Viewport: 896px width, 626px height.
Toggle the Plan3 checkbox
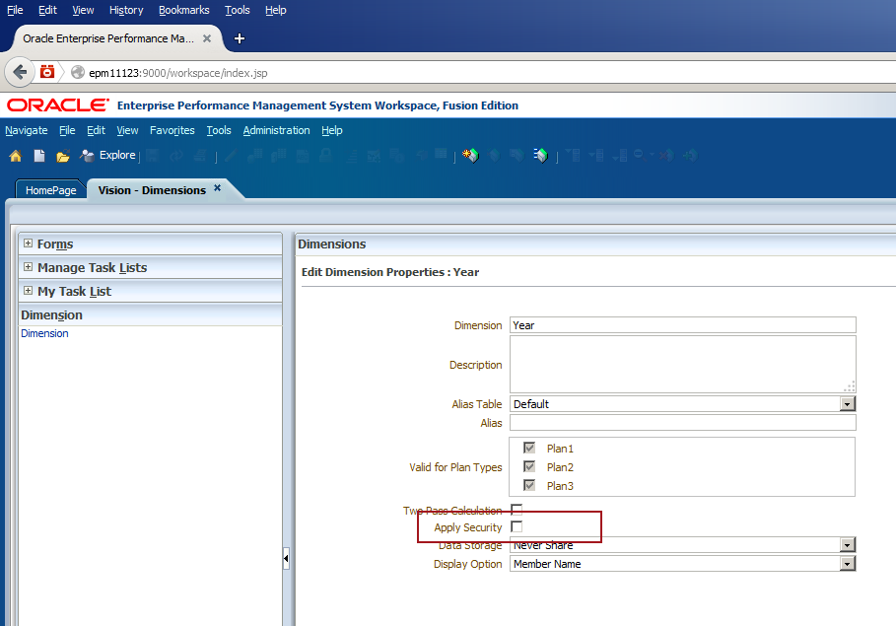click(529, 485)
